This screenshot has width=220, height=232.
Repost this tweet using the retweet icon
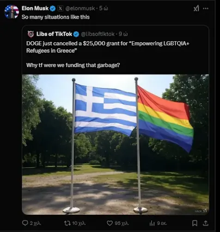tap(67, 223)
